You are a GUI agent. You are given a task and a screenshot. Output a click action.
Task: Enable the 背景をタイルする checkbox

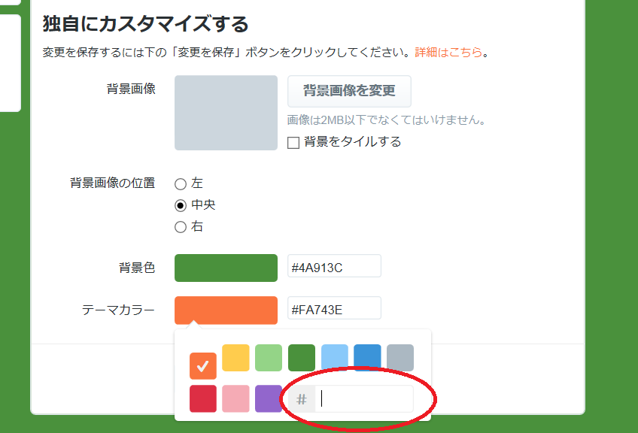(x=294, y=142)
